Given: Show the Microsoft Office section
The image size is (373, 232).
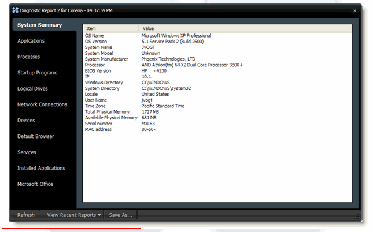Looking at the screenshot, I should pyautogui.click(x=35, y=184).
